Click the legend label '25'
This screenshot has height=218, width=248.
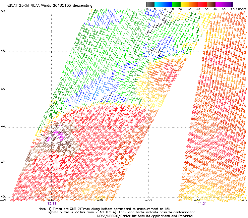click(x=189, y=9)
